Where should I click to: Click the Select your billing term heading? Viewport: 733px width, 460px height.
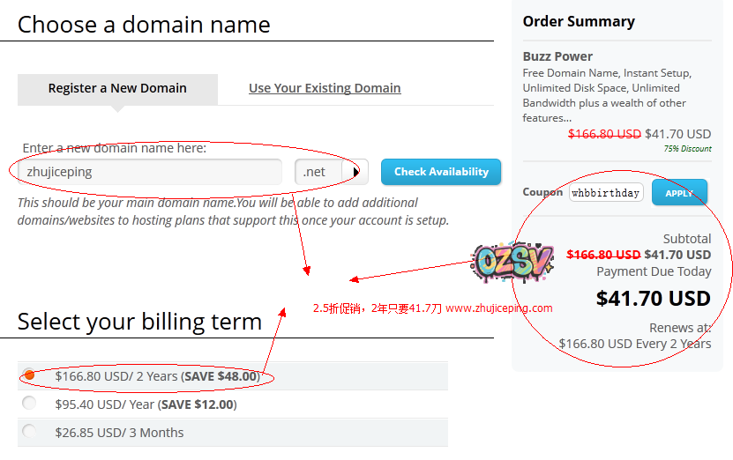(139, 322)
